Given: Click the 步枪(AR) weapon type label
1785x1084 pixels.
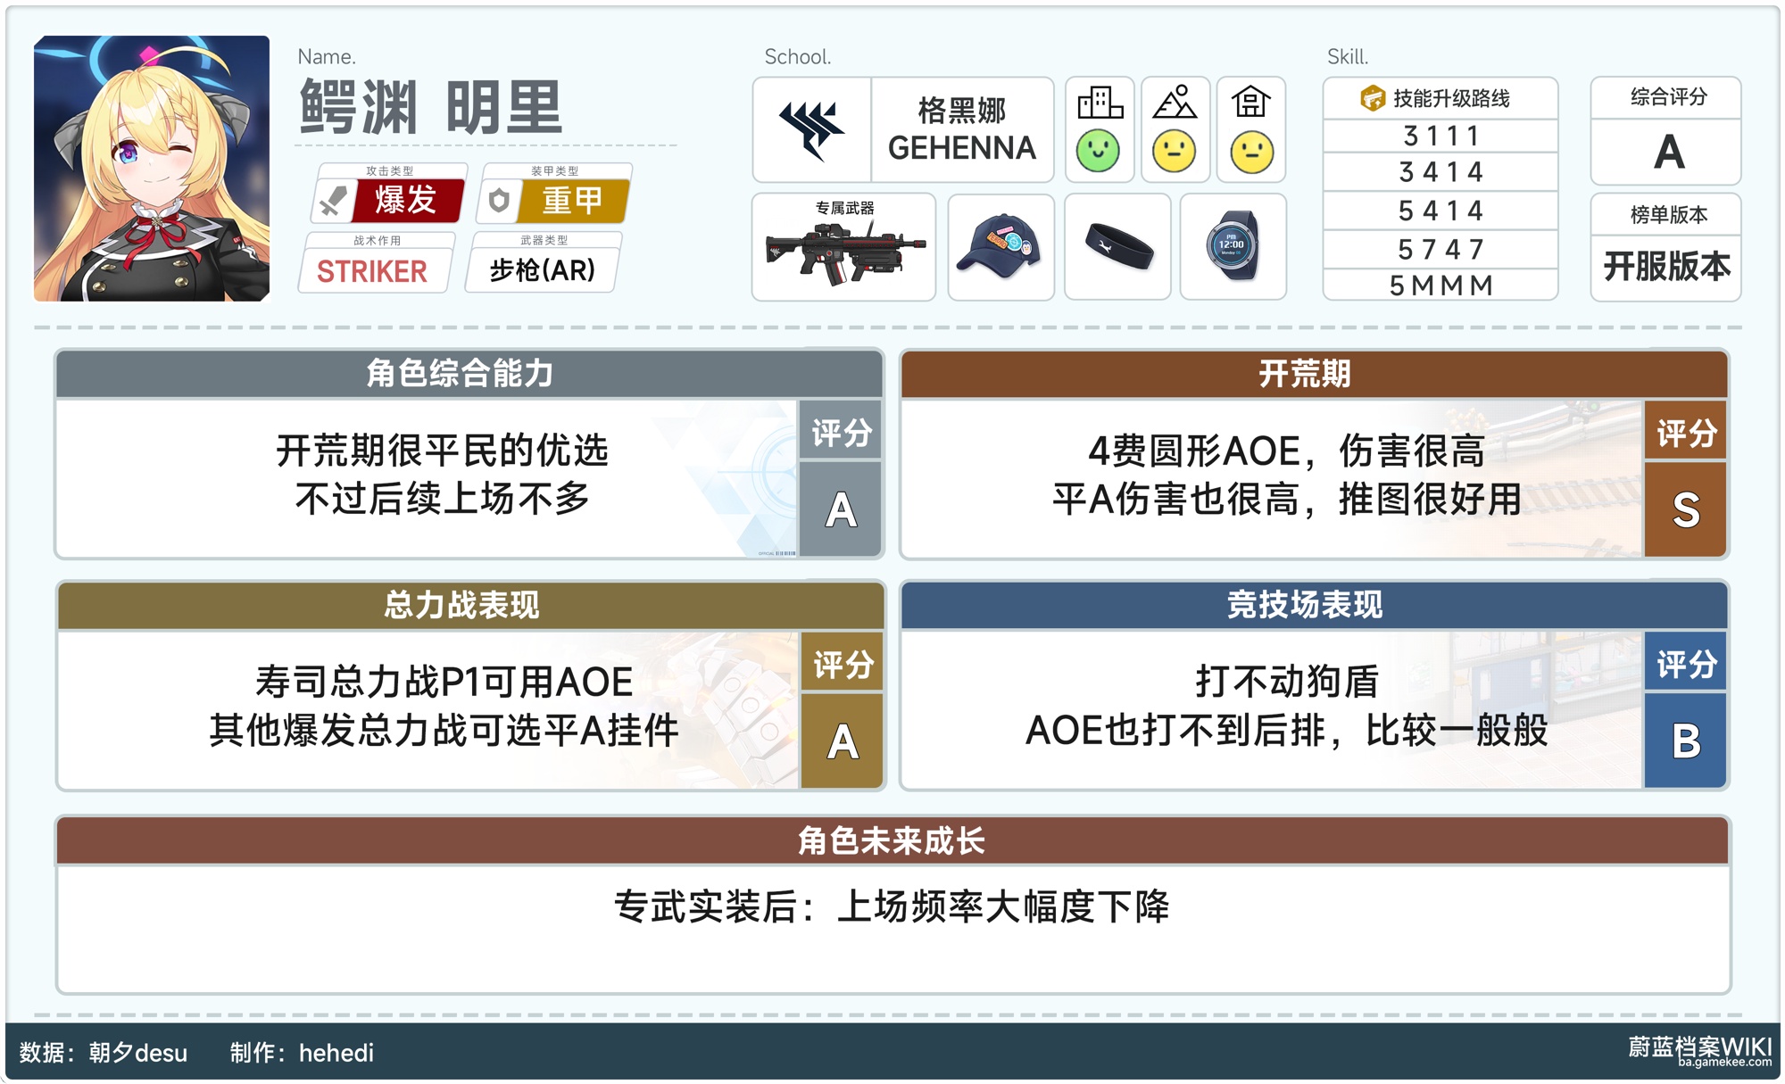Looking at the screenshot, I should click(542, 270).
